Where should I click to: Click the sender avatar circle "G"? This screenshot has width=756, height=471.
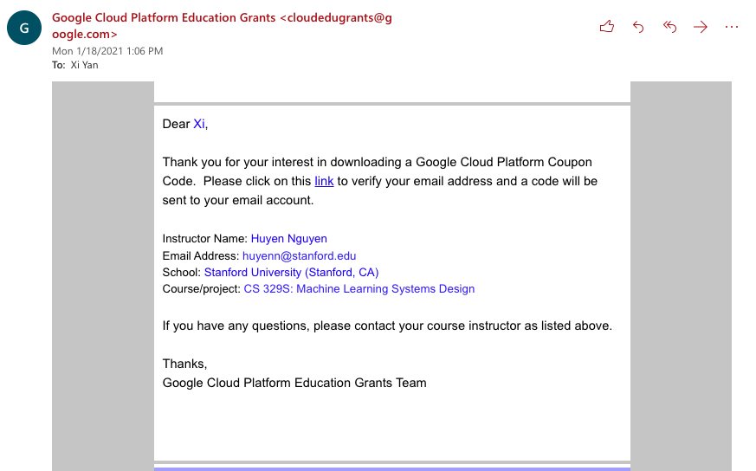[x=24, y=28]
